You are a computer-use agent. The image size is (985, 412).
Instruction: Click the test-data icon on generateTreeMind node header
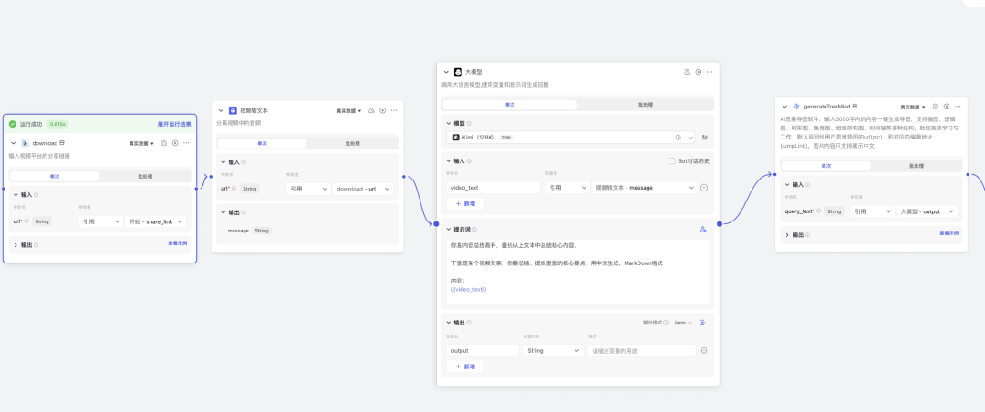pos(936,107)
